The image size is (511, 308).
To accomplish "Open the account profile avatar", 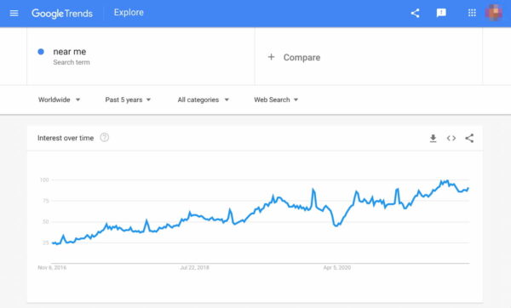I will point(494,13).
